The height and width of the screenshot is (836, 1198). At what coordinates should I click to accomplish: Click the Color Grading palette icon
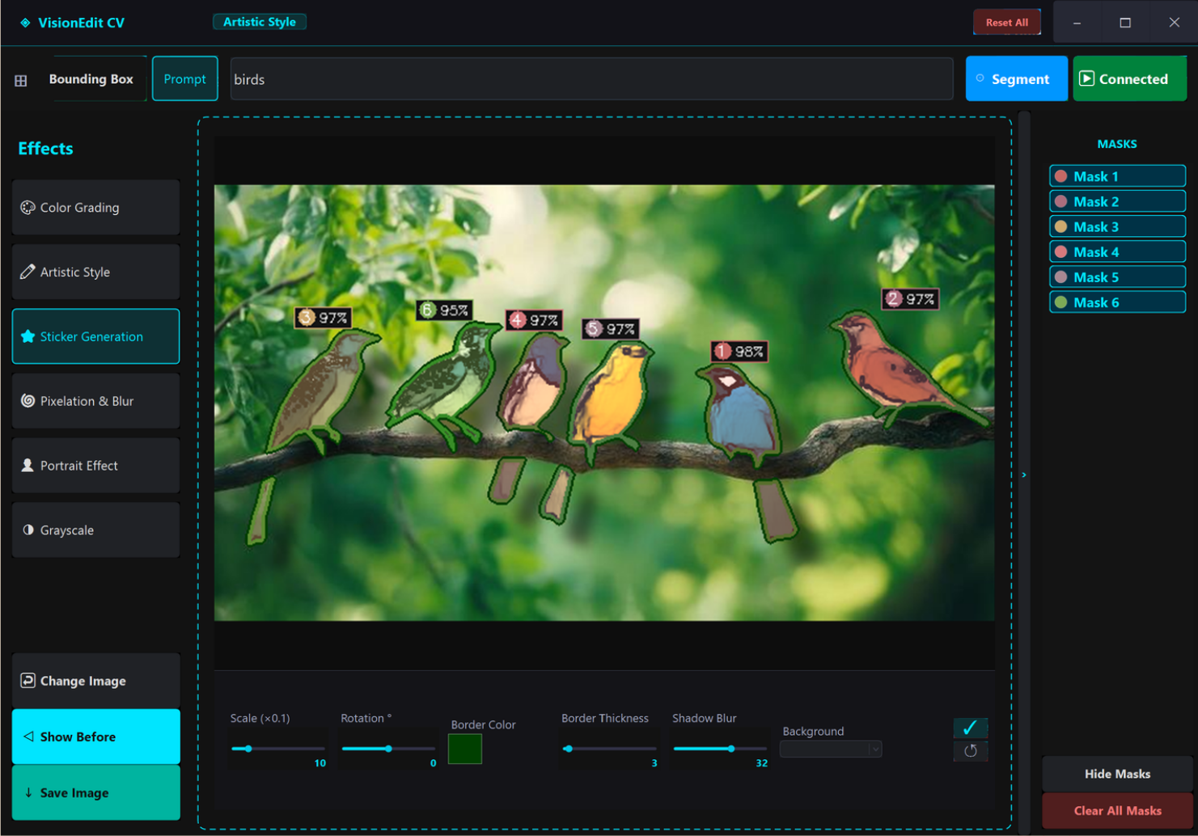pyautogui.click(x=28, y=207)
